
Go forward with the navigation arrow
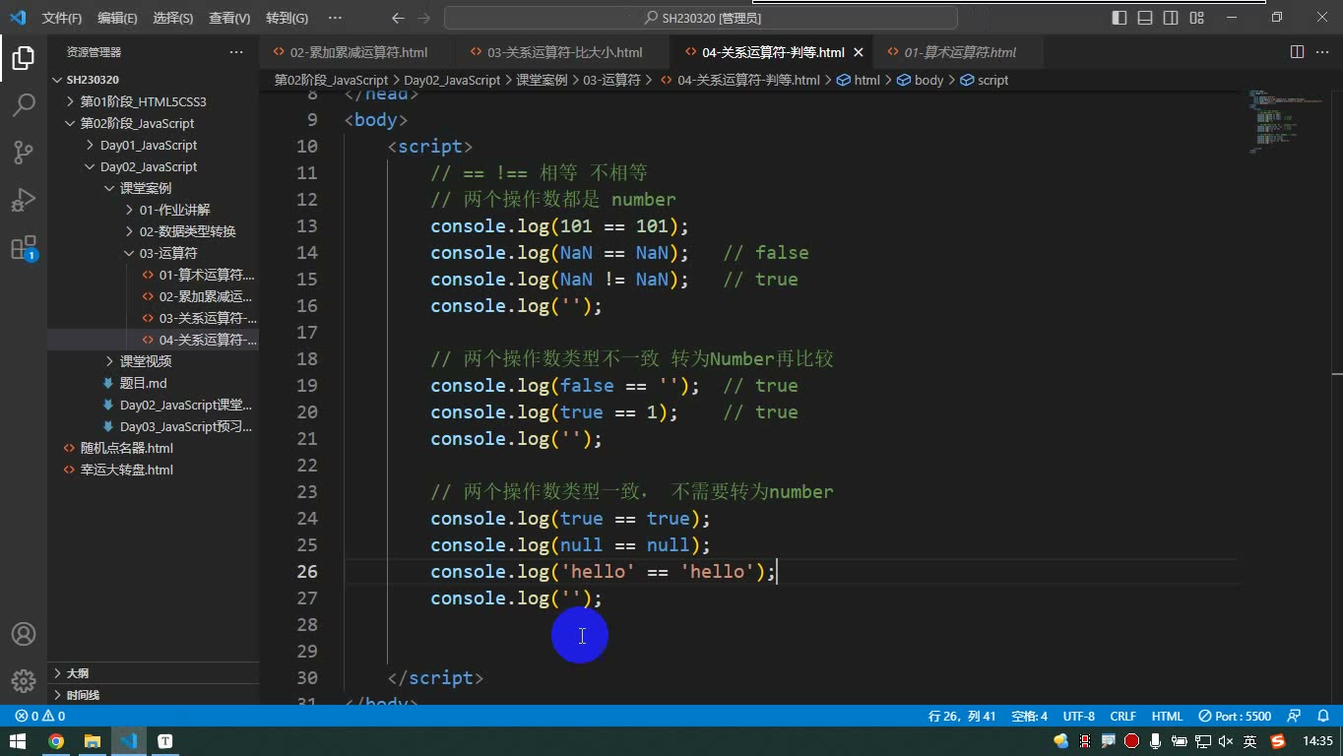(x=424, y=18)
